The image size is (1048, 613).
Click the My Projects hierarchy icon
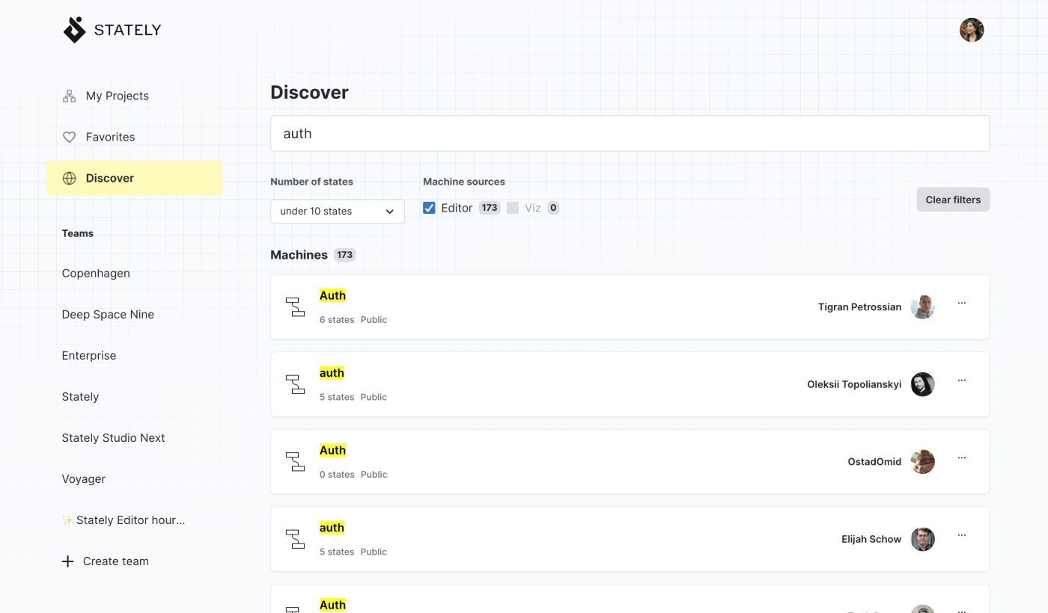[69, 96]
